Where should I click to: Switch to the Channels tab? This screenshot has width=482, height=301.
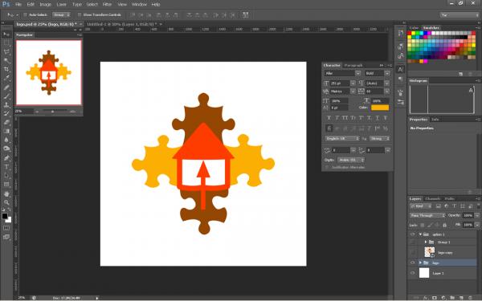433,199
